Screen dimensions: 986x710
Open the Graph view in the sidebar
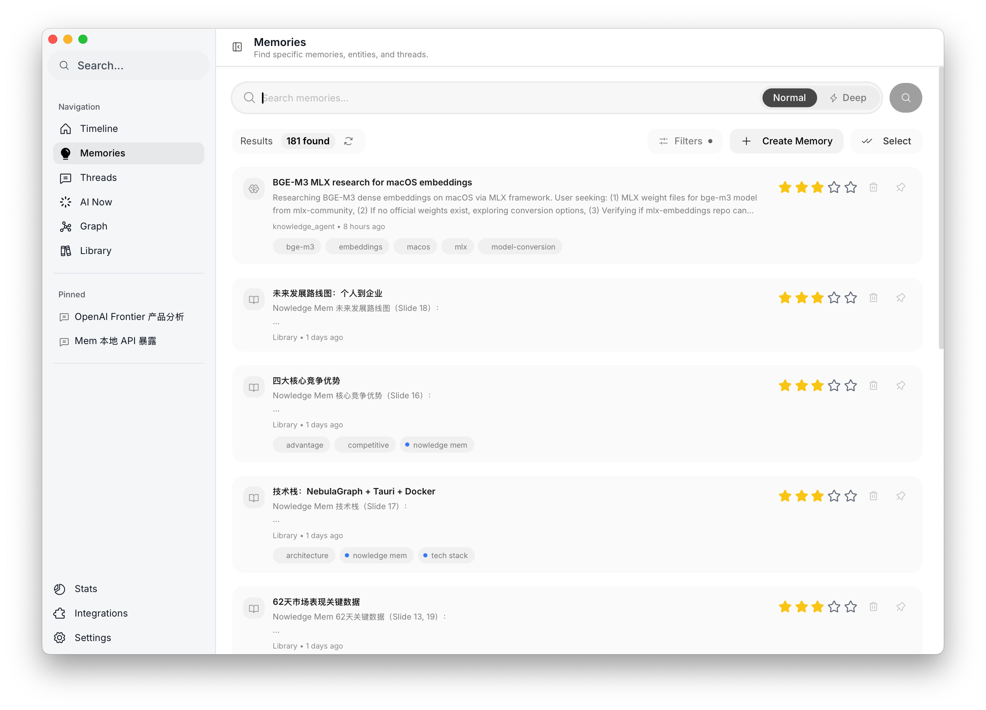tap(93, 226)
